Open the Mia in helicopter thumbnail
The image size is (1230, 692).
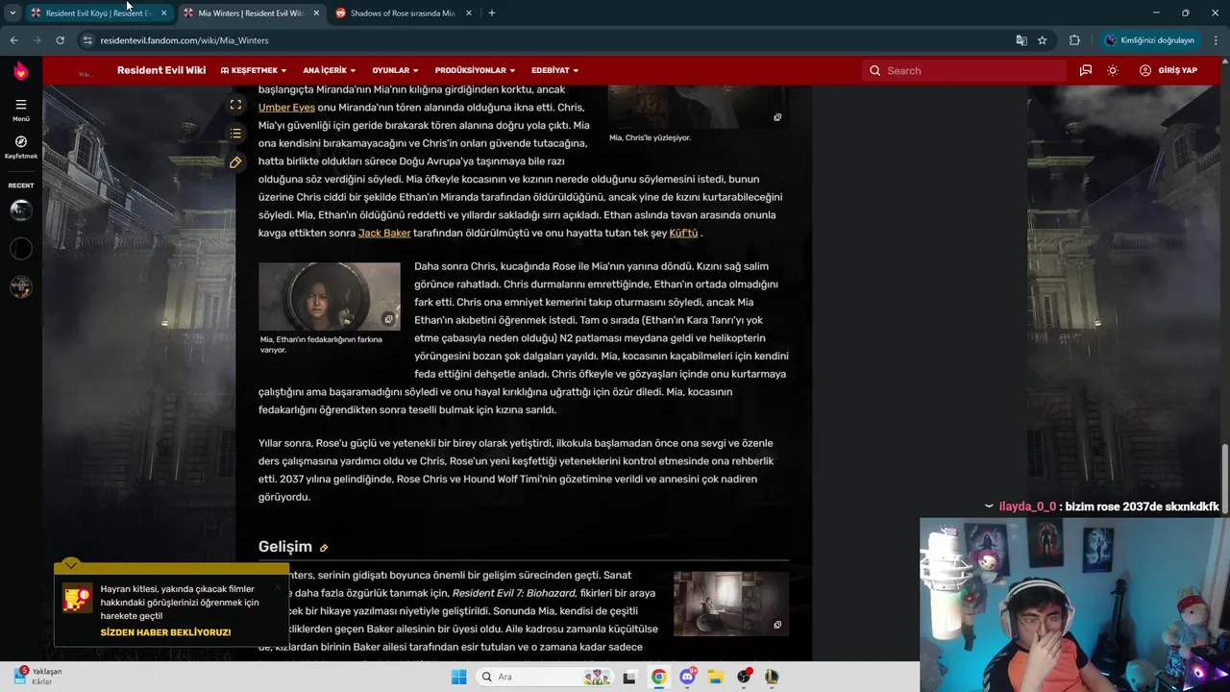click(x=330, y=297)
